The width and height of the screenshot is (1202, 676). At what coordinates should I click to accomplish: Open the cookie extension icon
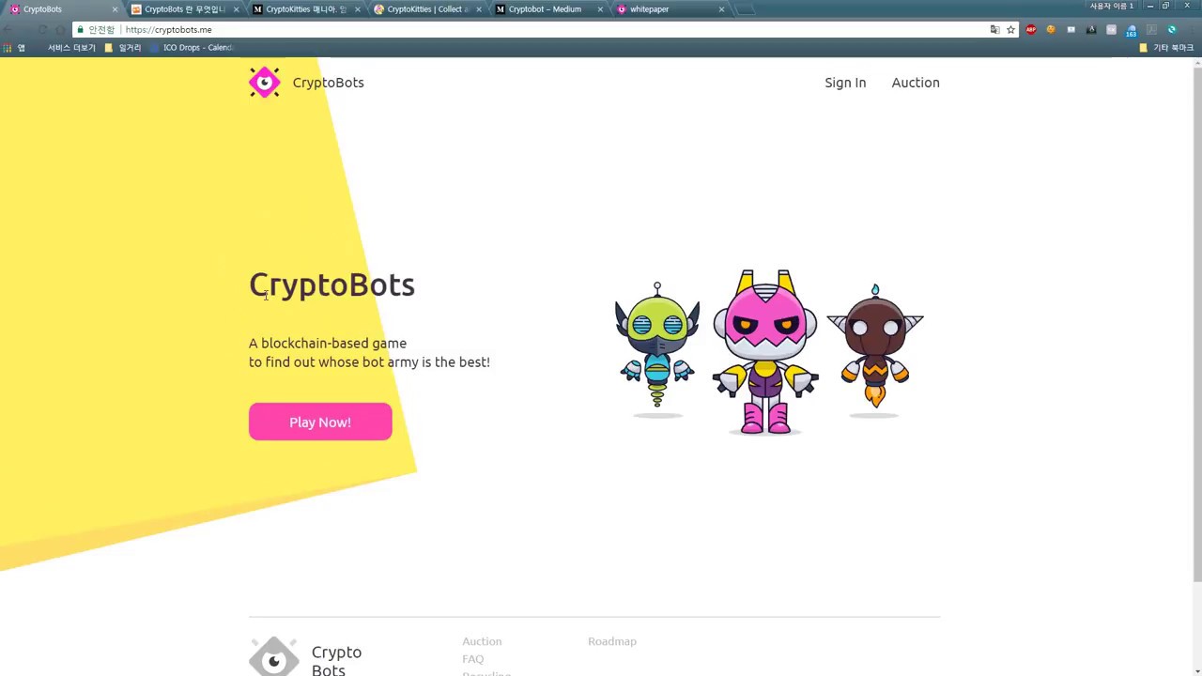point(1051,30)
